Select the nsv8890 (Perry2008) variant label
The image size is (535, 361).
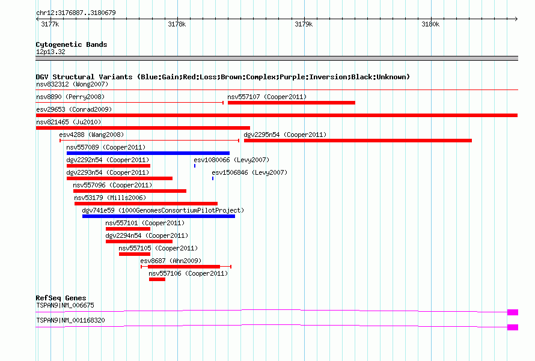click(70, 97)
